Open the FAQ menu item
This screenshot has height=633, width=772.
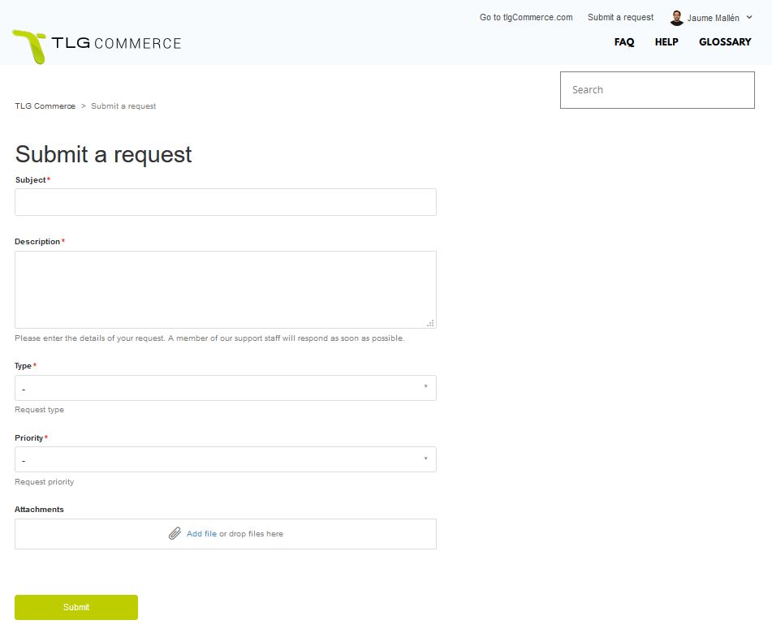pos(623,42)
